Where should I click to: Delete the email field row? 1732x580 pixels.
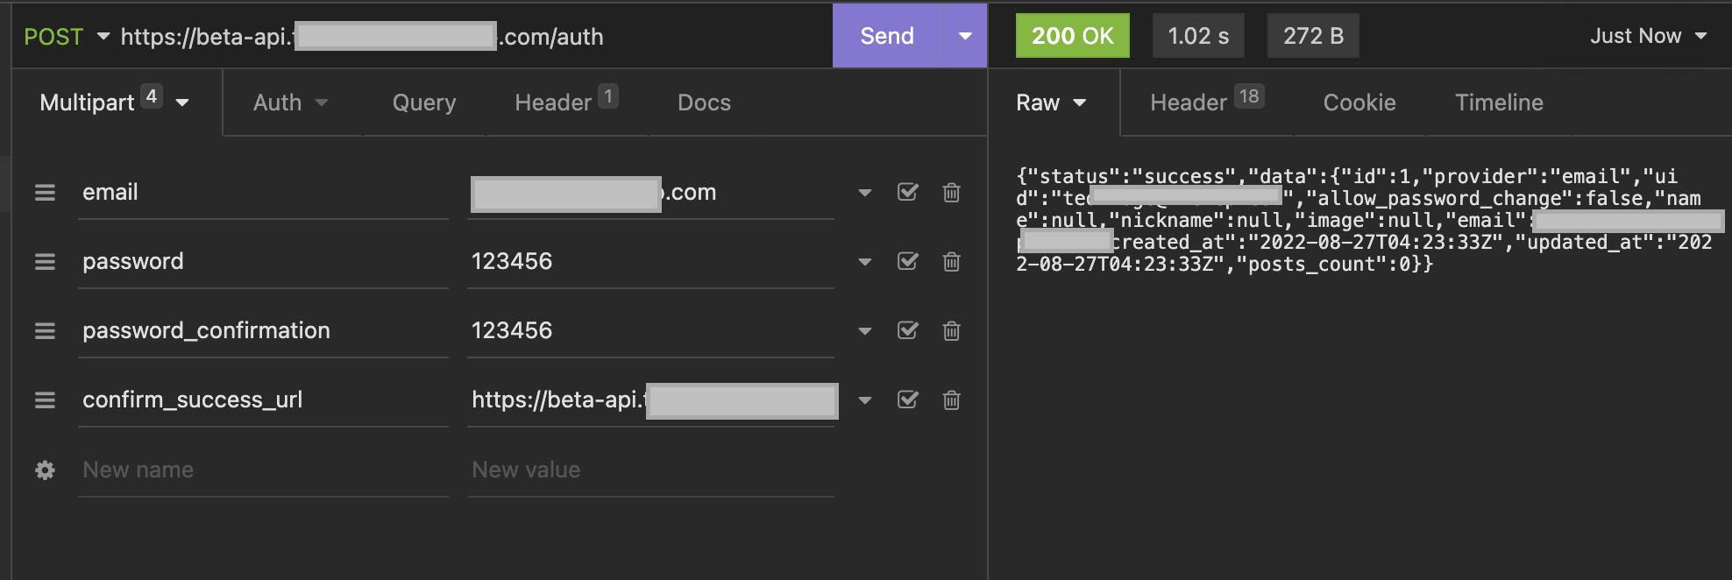(x=951, y=193)
